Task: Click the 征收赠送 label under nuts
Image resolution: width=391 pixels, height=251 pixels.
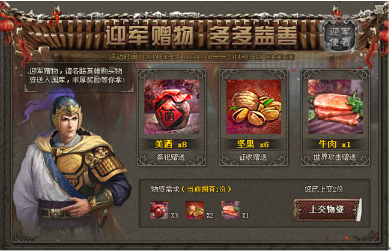Action: (x=253, y=157)
